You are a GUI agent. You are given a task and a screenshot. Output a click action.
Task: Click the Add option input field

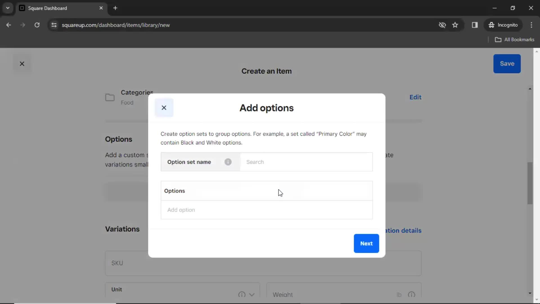point(267,210)
